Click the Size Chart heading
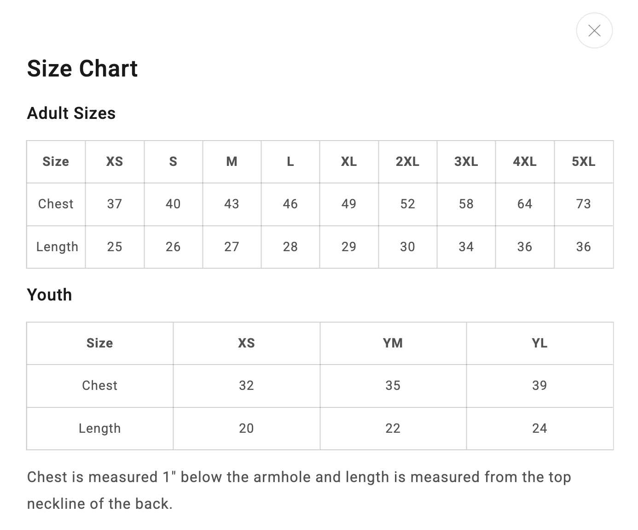The width and height of the screenshot is (638, 530). [x=82, y=69]
